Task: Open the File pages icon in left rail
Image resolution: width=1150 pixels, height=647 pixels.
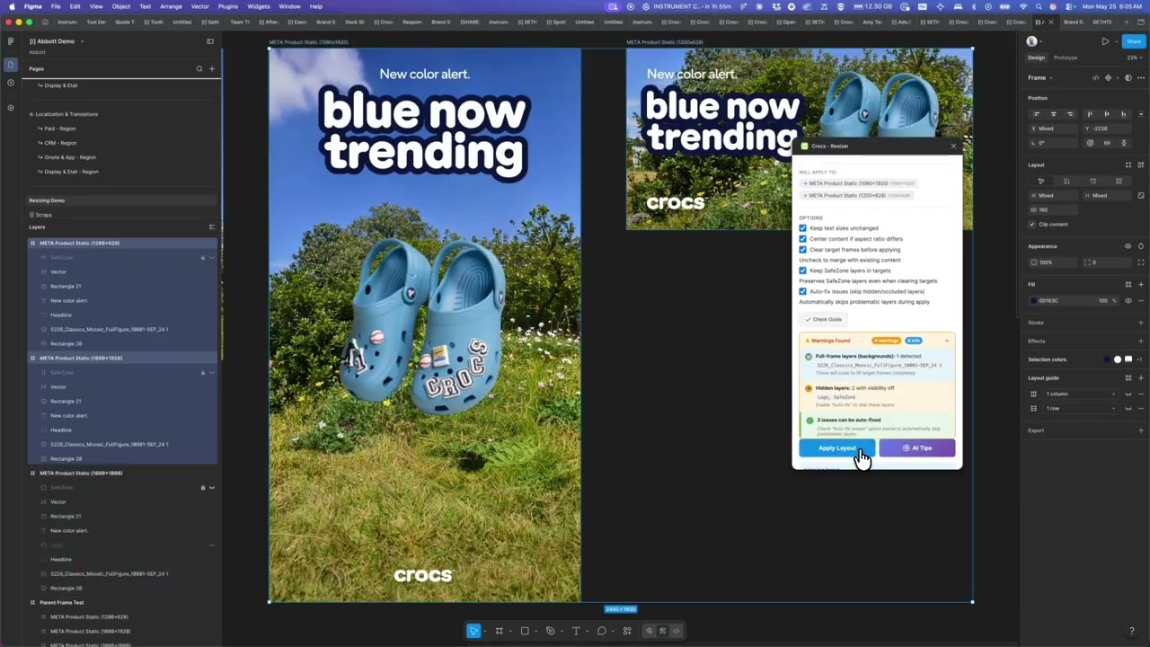Action: click(10, 65)
